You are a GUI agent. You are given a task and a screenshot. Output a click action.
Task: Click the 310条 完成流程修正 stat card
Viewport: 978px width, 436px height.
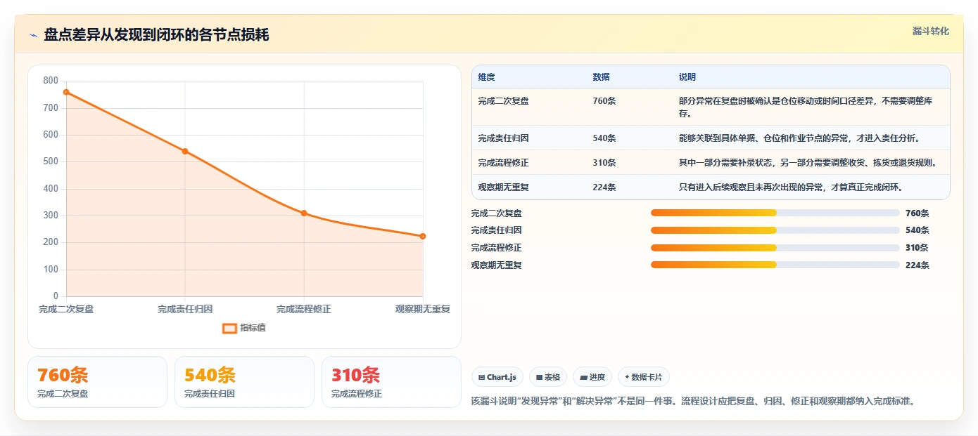tap(391, 382)
